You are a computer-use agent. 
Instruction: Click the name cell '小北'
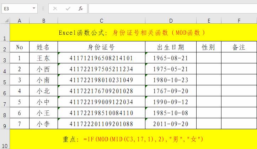tap(44, 91)
